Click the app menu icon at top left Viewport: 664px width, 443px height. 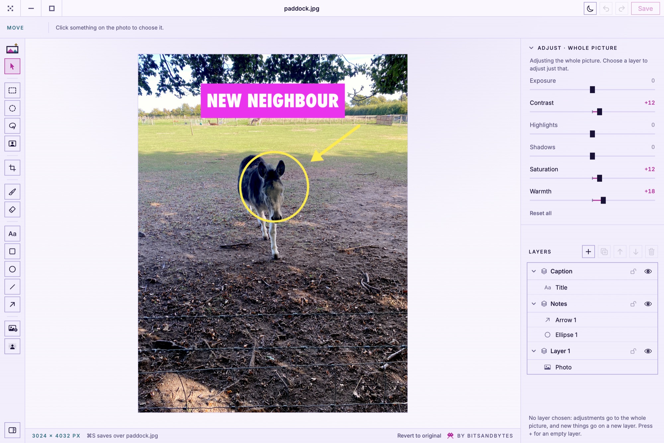10,9
